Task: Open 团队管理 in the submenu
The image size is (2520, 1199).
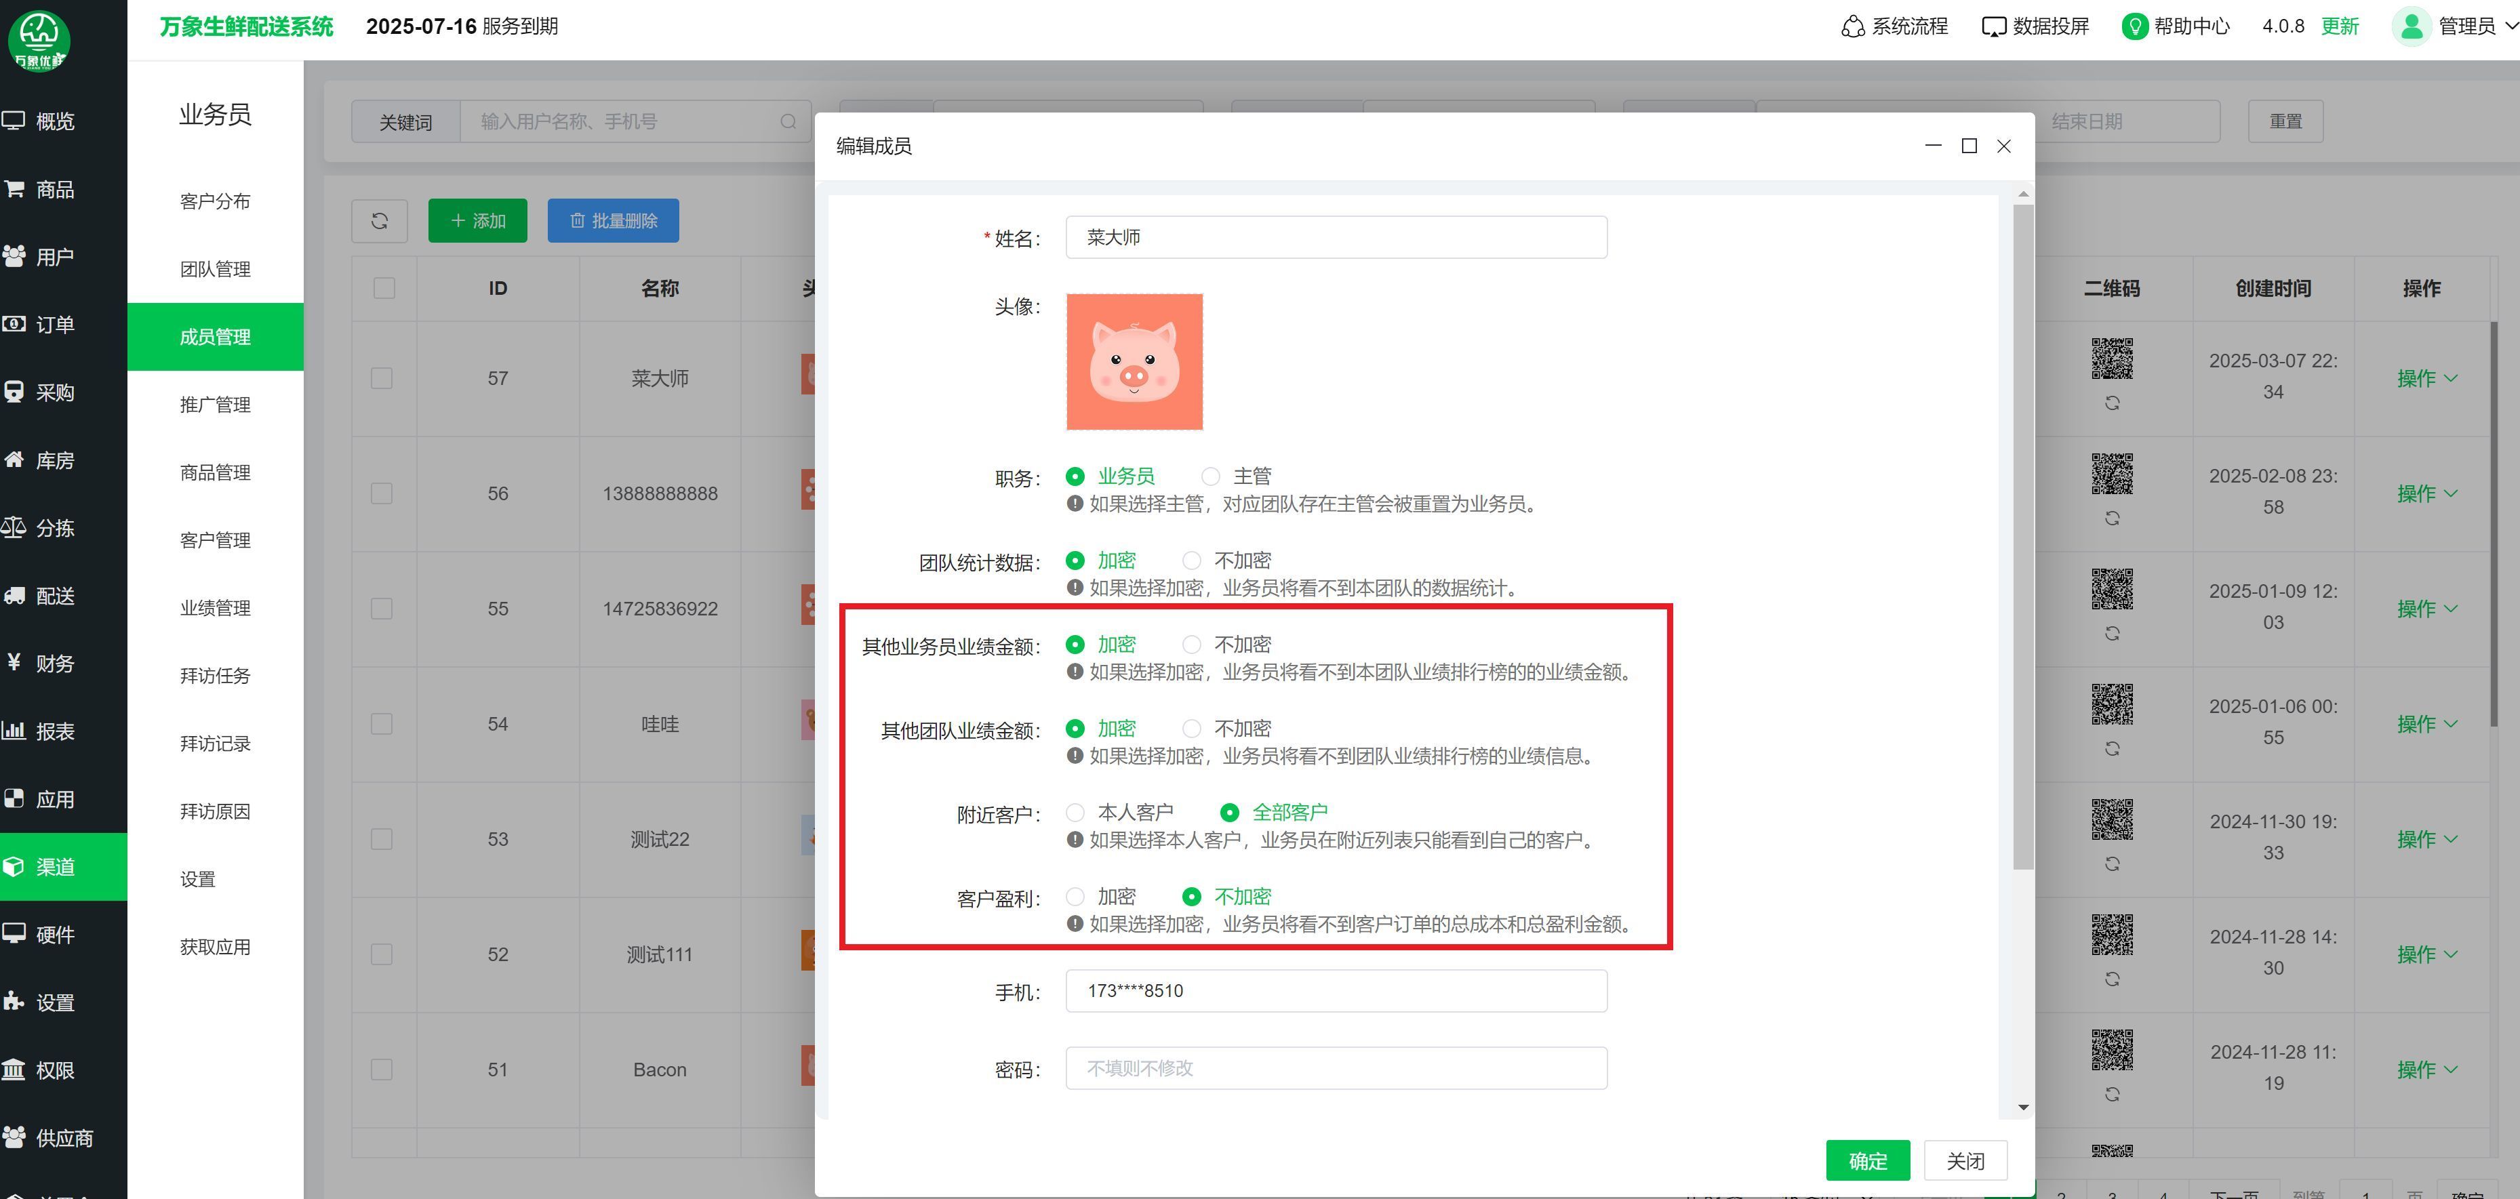Action: pyautogui.click(x=215, y=269)
